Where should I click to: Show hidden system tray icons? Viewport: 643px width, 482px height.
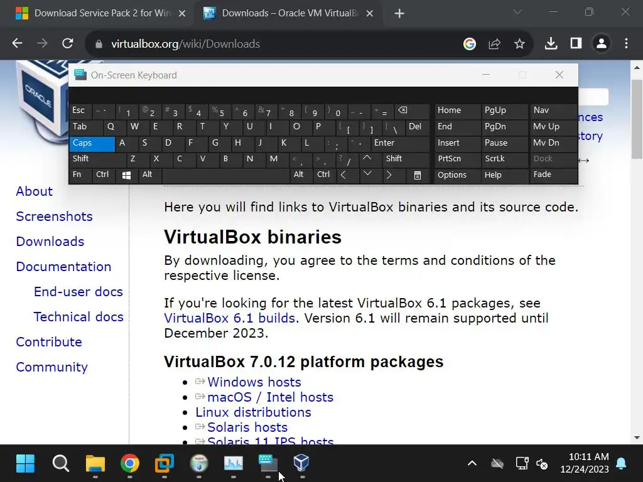(472, 464)
